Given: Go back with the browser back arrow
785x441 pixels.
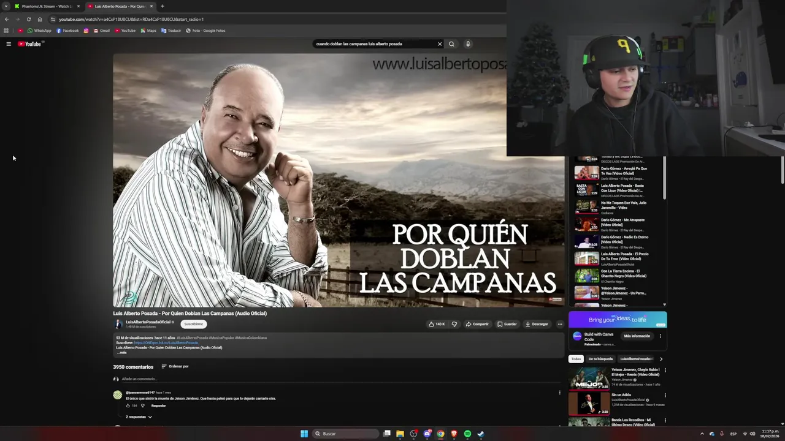Looking at the screenshot, I should click(7, 19).
